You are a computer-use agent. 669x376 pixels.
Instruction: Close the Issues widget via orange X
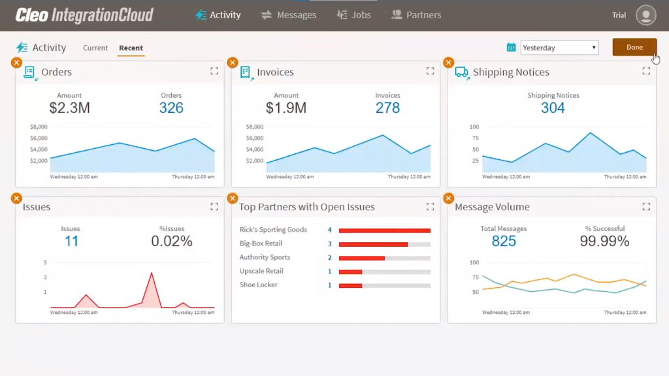click(x=16, y=198)
